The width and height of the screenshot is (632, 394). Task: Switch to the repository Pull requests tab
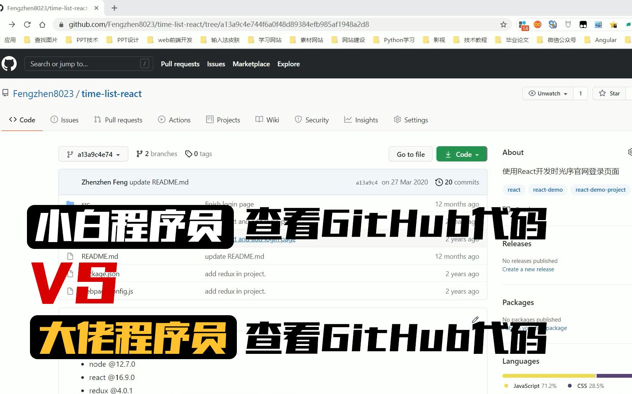(x=118, y=120)
